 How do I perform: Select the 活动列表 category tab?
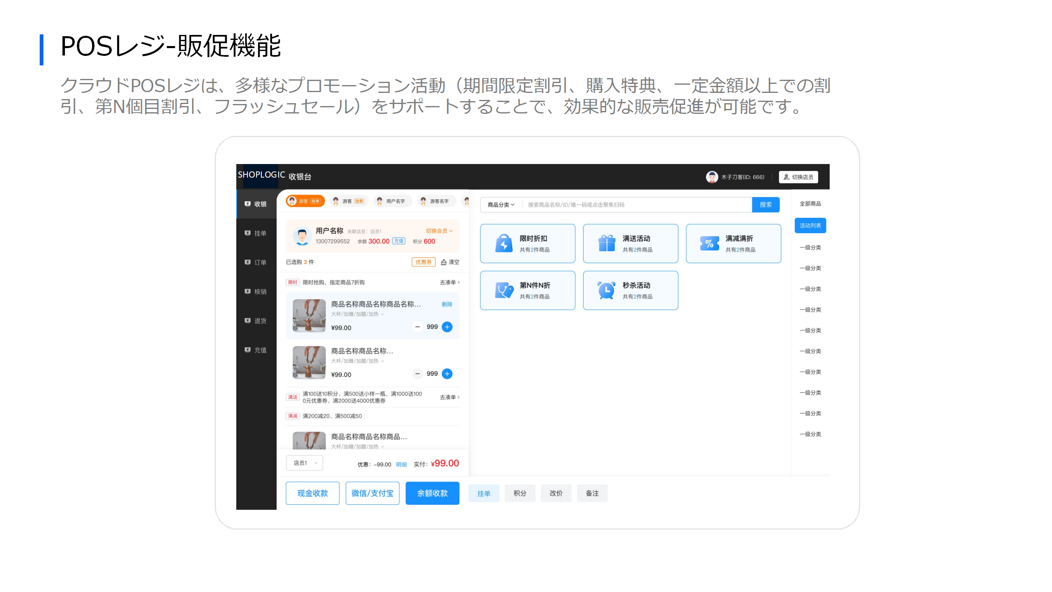[810, 225]
